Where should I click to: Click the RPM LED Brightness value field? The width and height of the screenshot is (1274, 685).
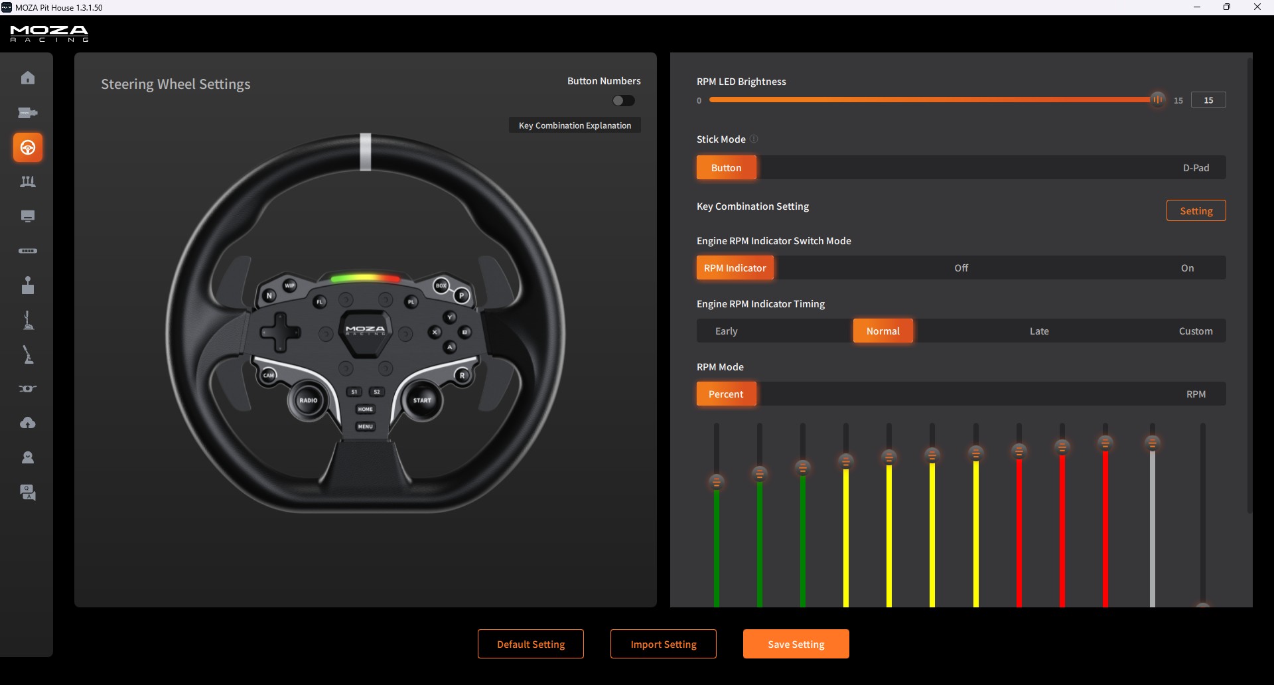(1208, 100)
